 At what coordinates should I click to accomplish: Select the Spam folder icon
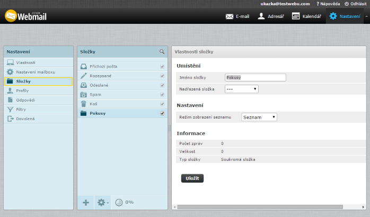(84, 95)
